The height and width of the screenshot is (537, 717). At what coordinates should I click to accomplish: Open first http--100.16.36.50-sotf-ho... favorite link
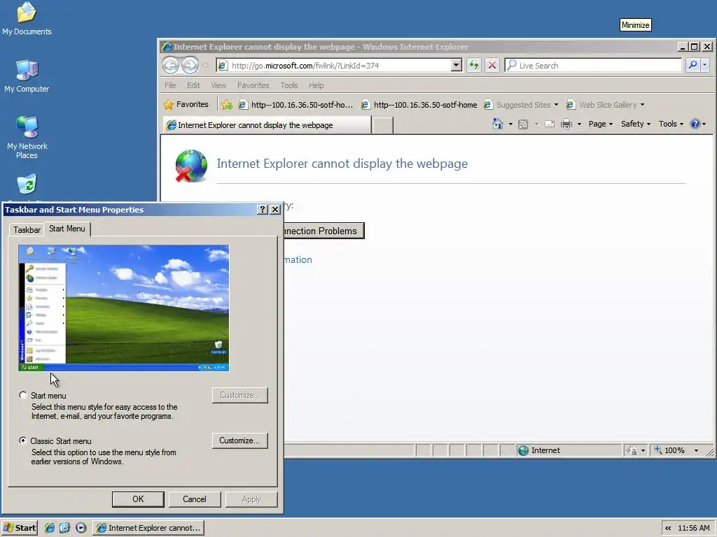pos(296,105)
